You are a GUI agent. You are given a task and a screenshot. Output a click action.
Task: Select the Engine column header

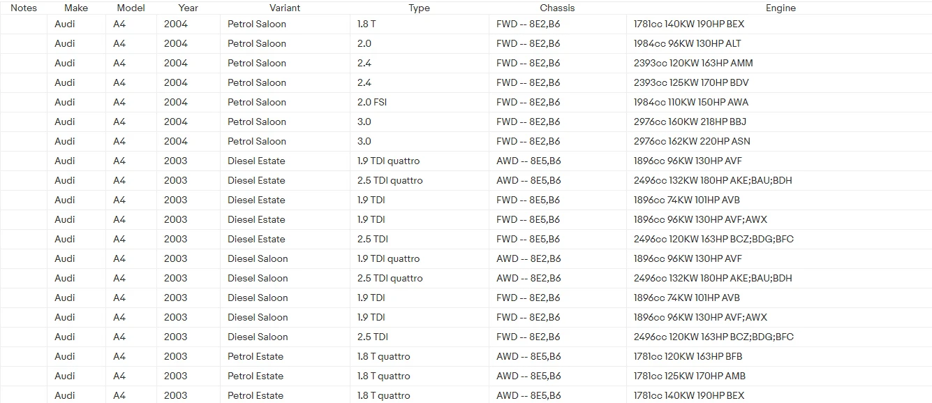[x=780, y=8]
